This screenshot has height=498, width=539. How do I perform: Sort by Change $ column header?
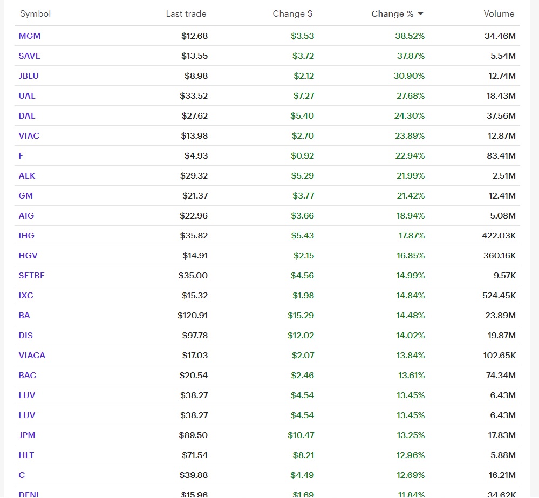point(292,13)
